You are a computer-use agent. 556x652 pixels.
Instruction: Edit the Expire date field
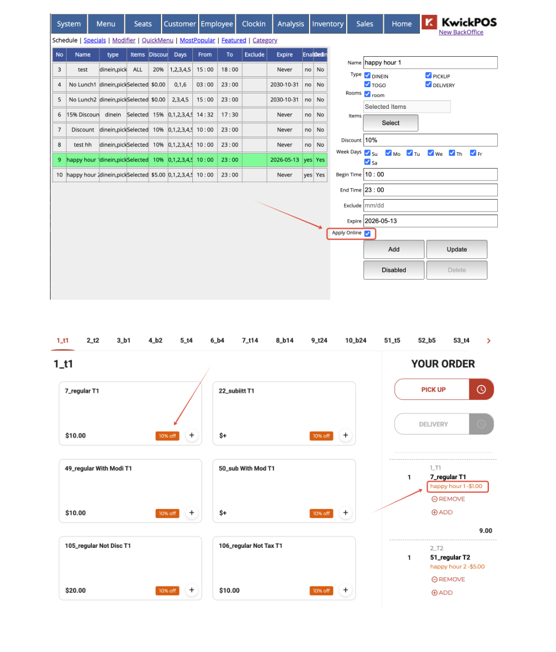[x=431, y=221]
